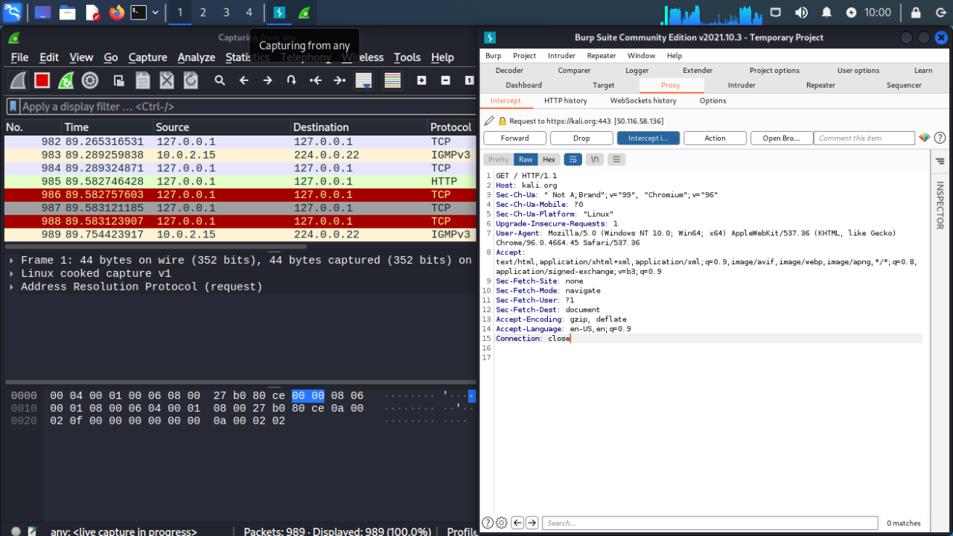
Task: Toggle packet colorization in Wireshark
Action: [x=392, y=80]
